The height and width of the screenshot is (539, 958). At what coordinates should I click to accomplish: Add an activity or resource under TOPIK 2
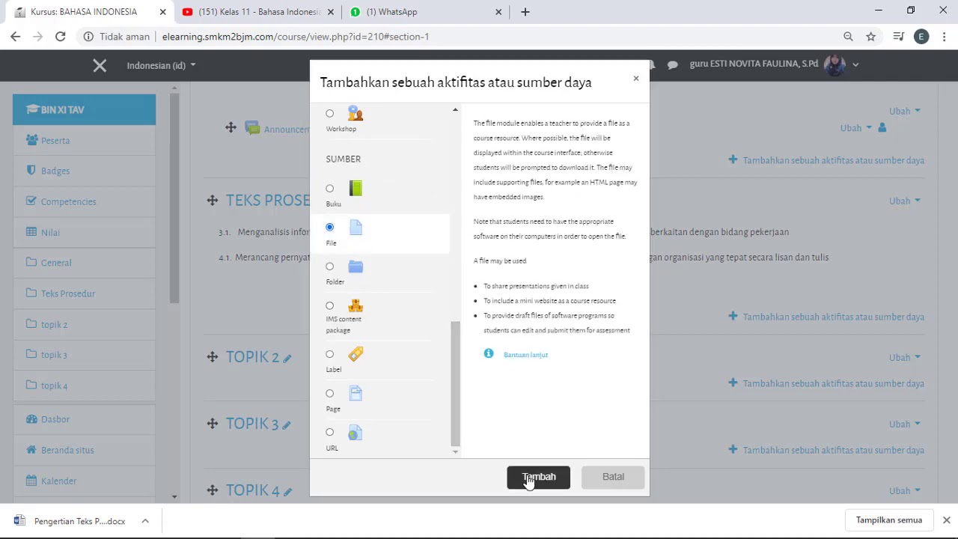(x=826, y=383)
